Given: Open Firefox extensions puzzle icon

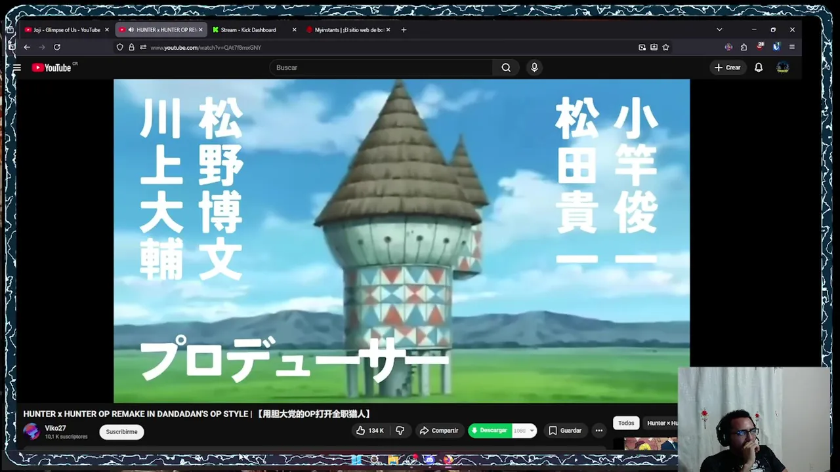Looking at the screenshot, I should pos(744,47).
